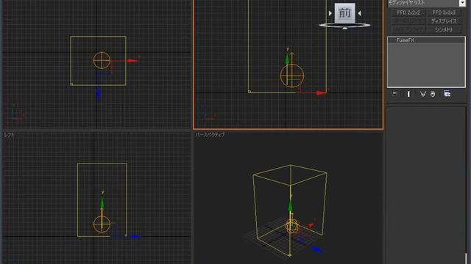Click the 前 face on the ViewCube

344,13
